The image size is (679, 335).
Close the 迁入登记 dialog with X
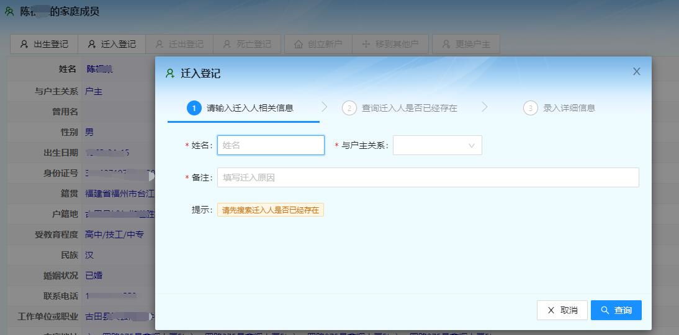(636, 71)
